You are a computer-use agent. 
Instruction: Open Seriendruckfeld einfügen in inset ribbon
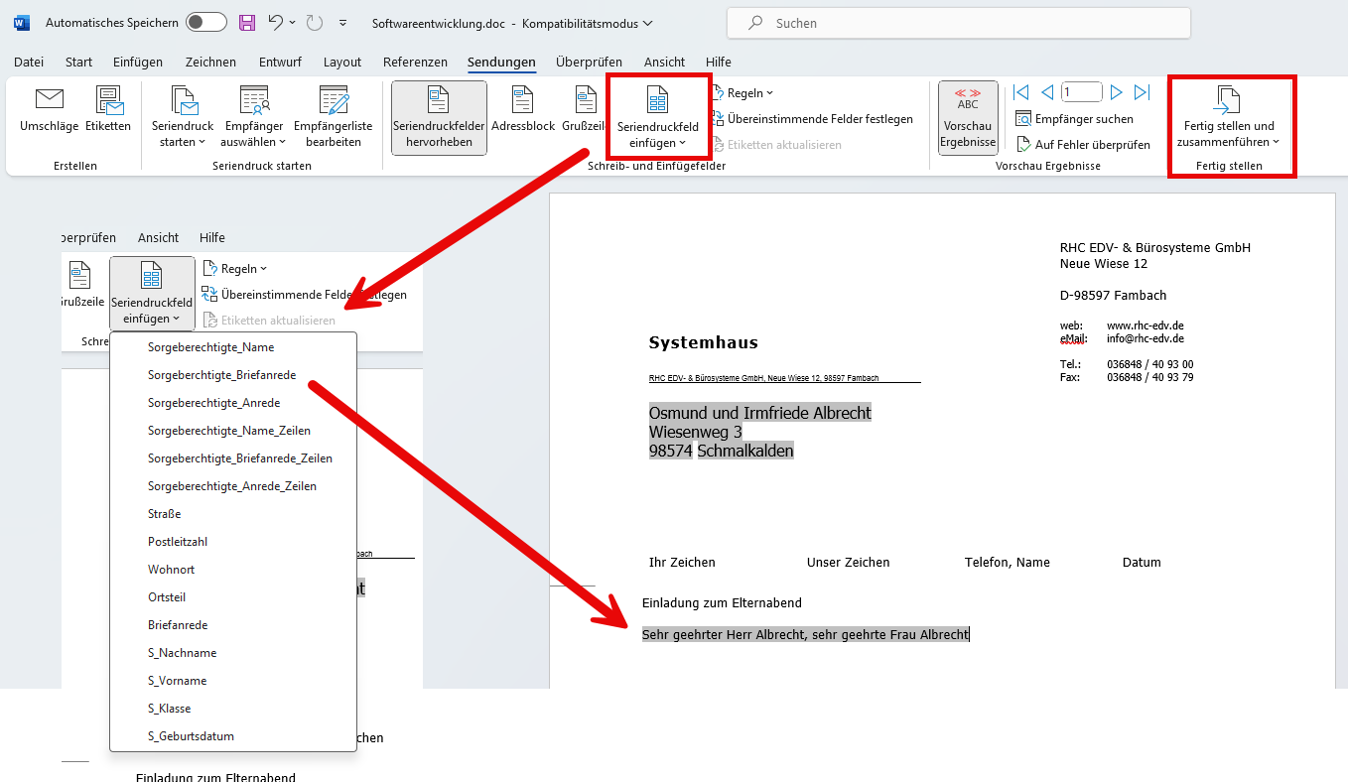point(152,294)
